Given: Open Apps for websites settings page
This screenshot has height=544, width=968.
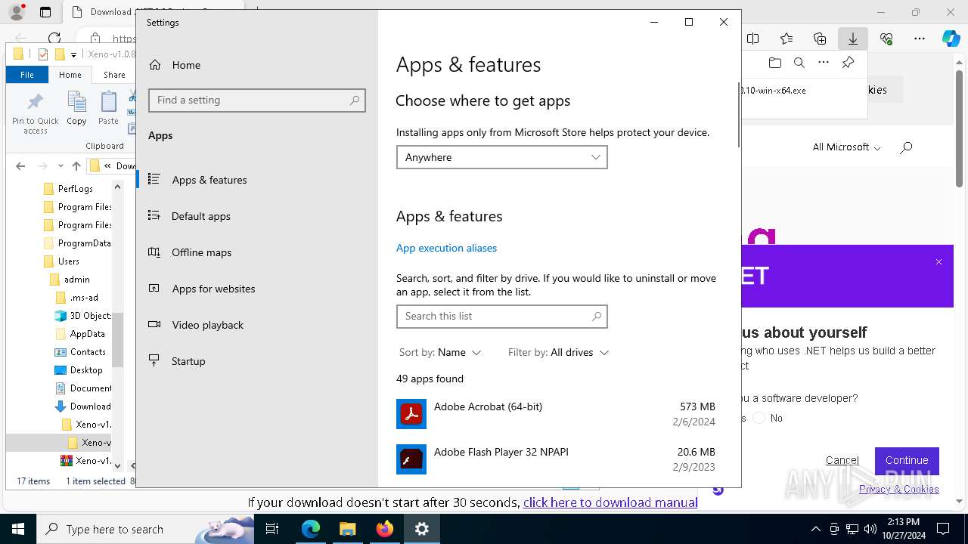Looking at the screenshot, I should (257, 289).
